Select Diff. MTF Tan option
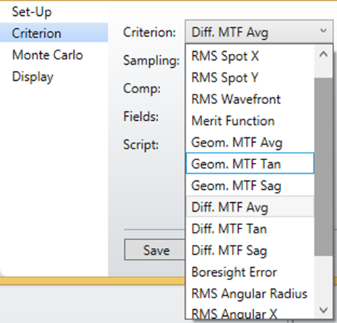The height and width of the screenshot is (323, 337). [250, 228]
